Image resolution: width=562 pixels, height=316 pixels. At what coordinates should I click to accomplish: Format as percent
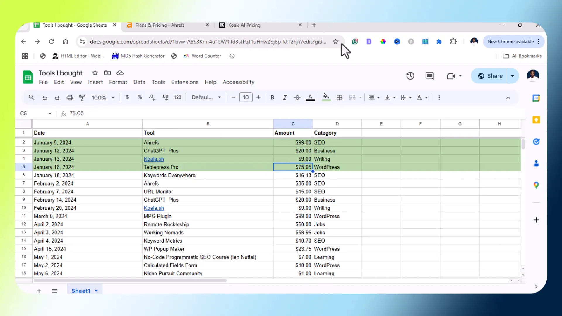pyautogui.click(x=140, y=97)
